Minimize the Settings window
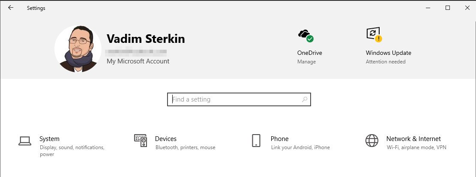Viewport: 476px width, 177px height. click(x=428, y=8)
